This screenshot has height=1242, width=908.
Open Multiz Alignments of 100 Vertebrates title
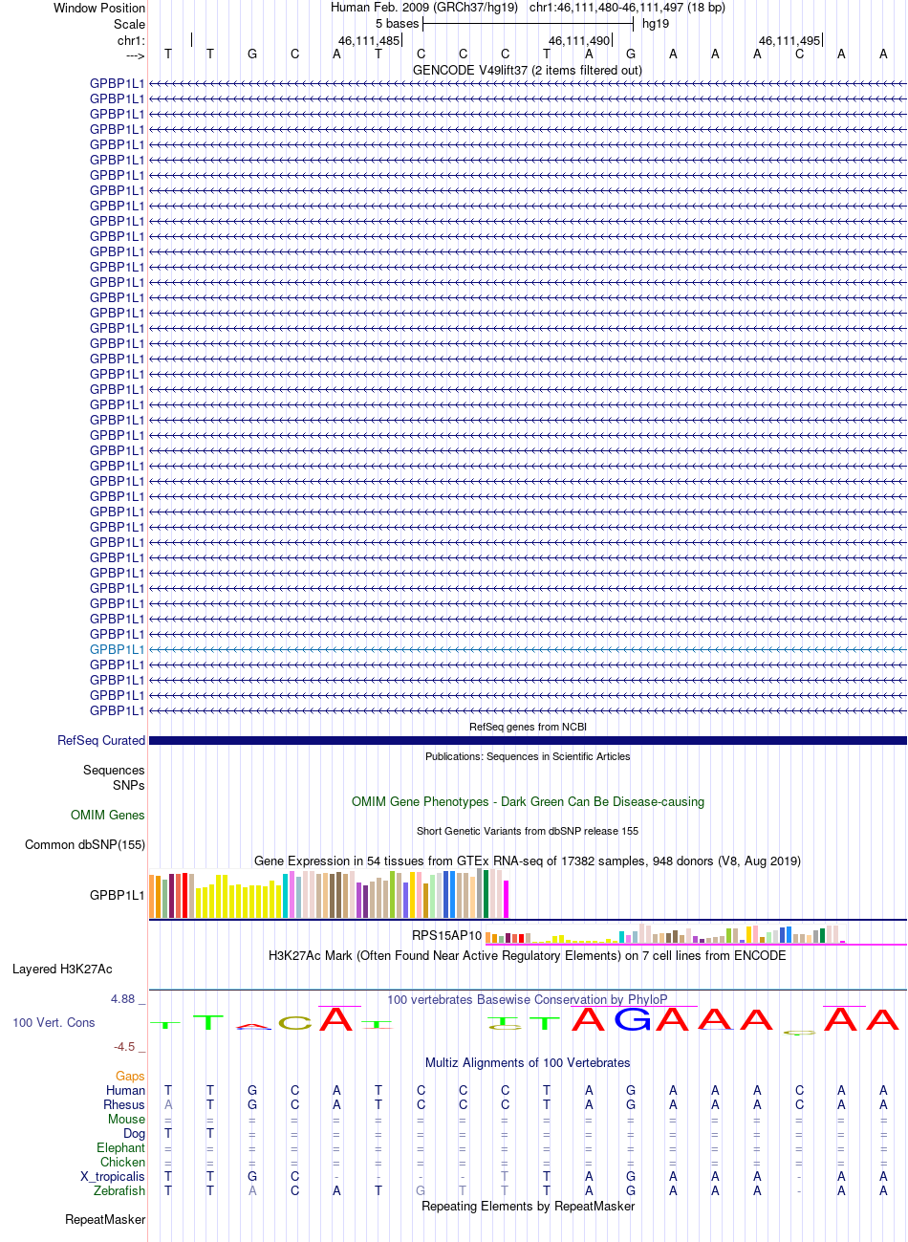tap(528, 1062)
